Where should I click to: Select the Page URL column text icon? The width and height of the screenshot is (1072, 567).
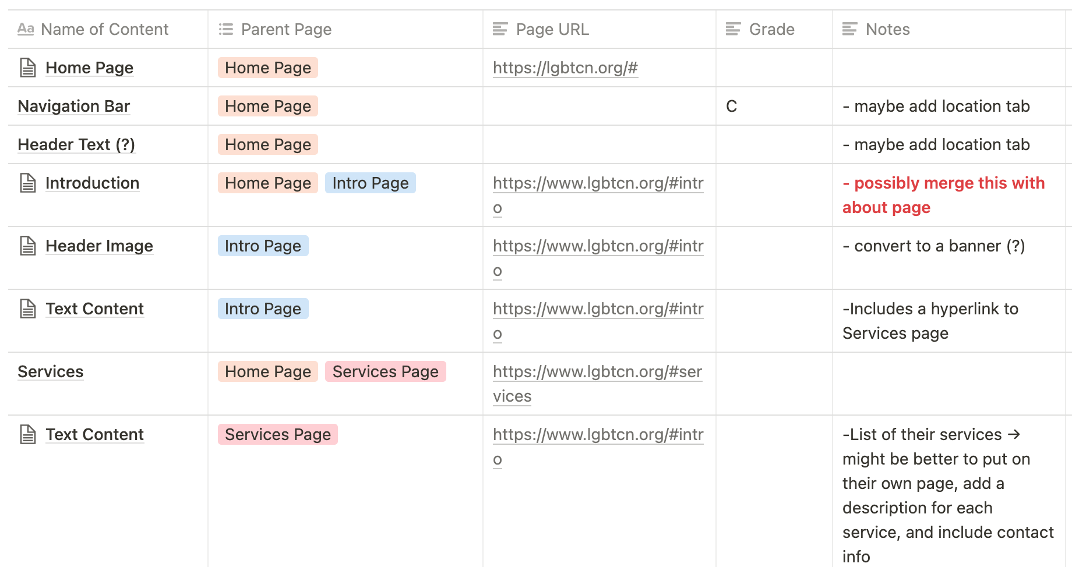coord(500,29)
